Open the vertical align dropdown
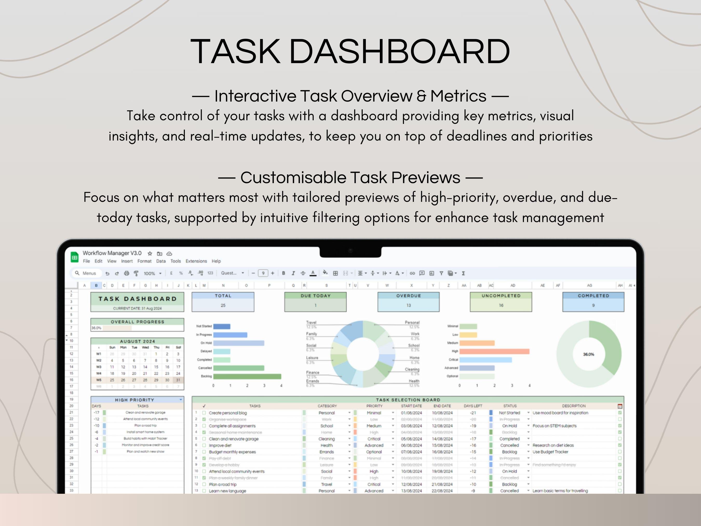This screenshot has height=526, width=701. (375, 273)
